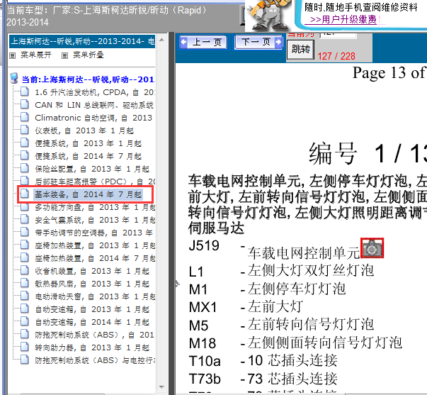
Task: Click document icon beside 1.6 升汽油发动机 entry
Action: click(x=25, y=91)
